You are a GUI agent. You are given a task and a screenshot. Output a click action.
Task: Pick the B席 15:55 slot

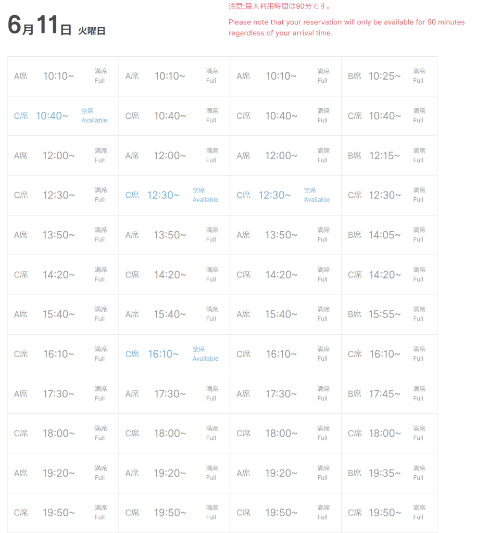coord(384,314)
